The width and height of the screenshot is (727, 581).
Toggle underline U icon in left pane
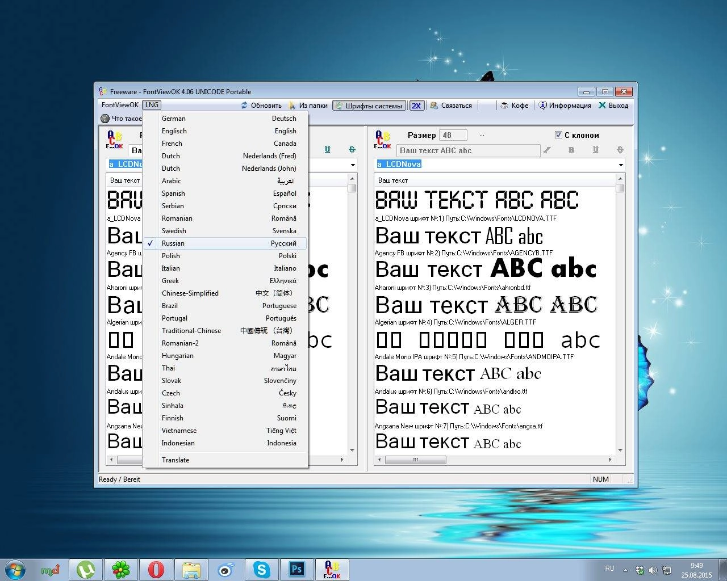coord(327,150)
